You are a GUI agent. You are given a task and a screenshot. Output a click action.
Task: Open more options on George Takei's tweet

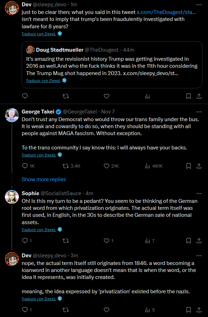[x=199, y=112]
